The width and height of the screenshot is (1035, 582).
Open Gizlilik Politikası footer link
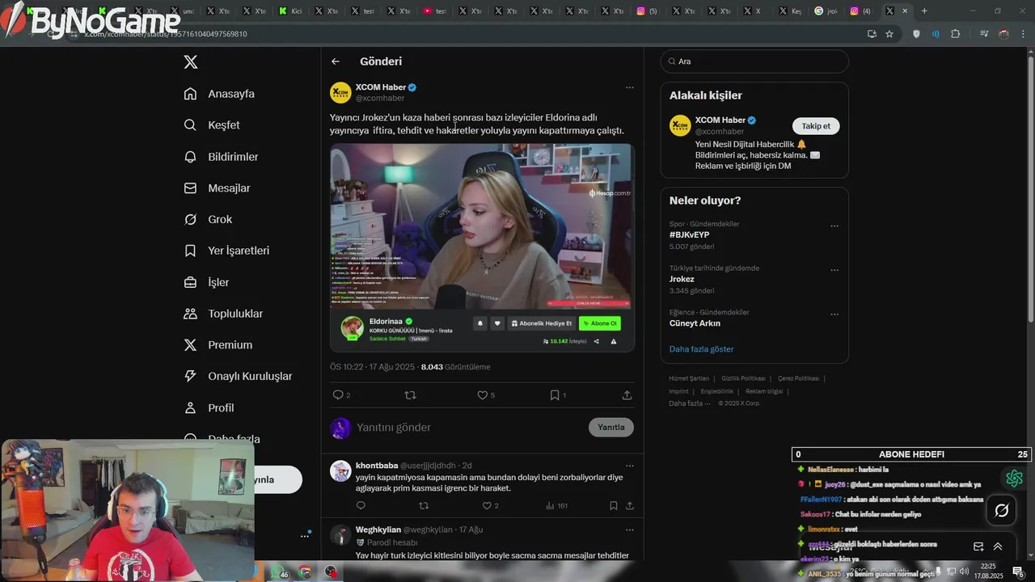click(x=743, y=378)
